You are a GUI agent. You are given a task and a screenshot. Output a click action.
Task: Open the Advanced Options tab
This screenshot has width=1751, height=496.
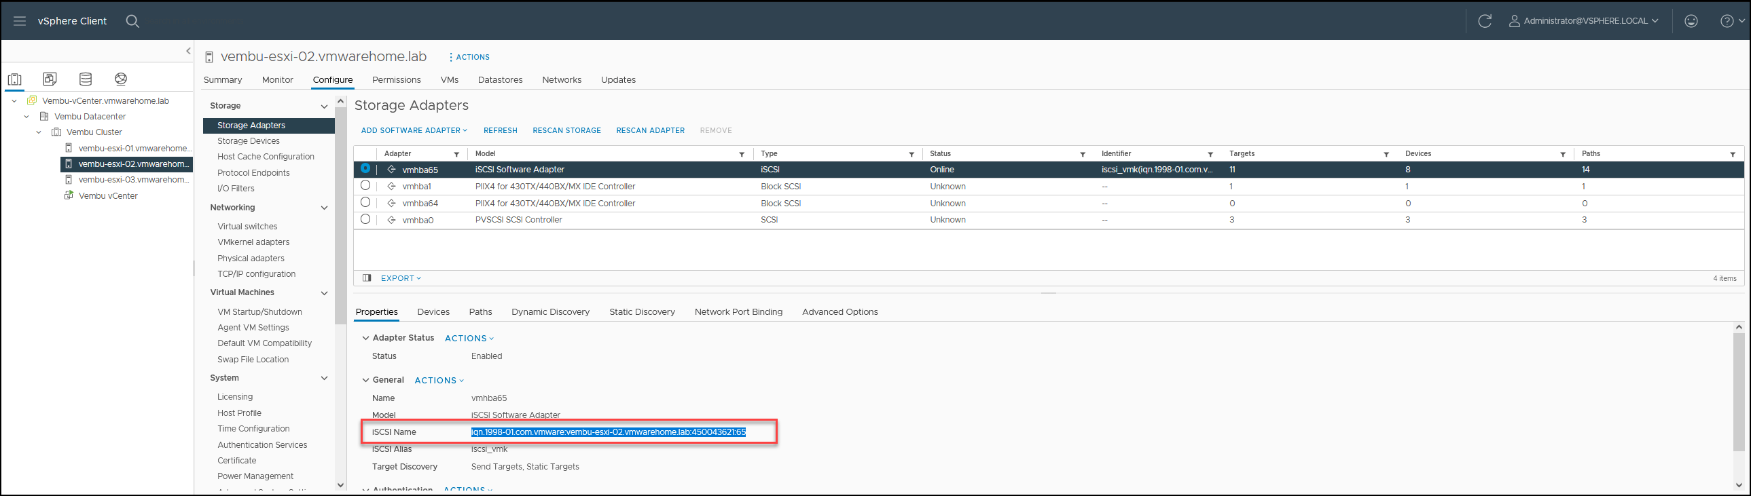(x=840, y=312)
